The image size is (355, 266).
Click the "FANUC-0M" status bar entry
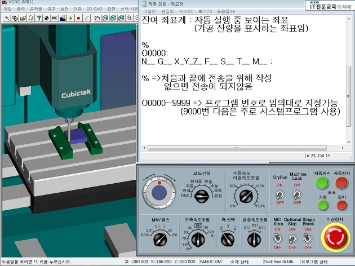(x=211, y=261)
